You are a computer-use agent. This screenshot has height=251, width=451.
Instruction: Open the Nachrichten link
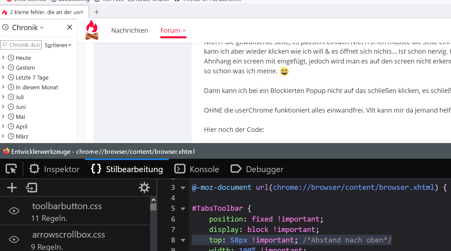(130, 30)
